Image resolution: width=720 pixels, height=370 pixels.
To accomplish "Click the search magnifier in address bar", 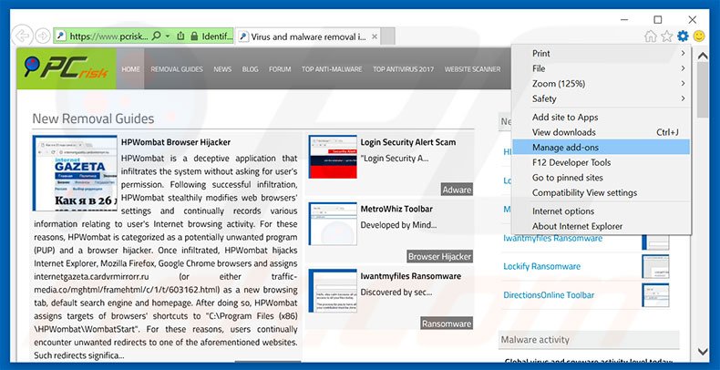I will (x=156, y=36).
